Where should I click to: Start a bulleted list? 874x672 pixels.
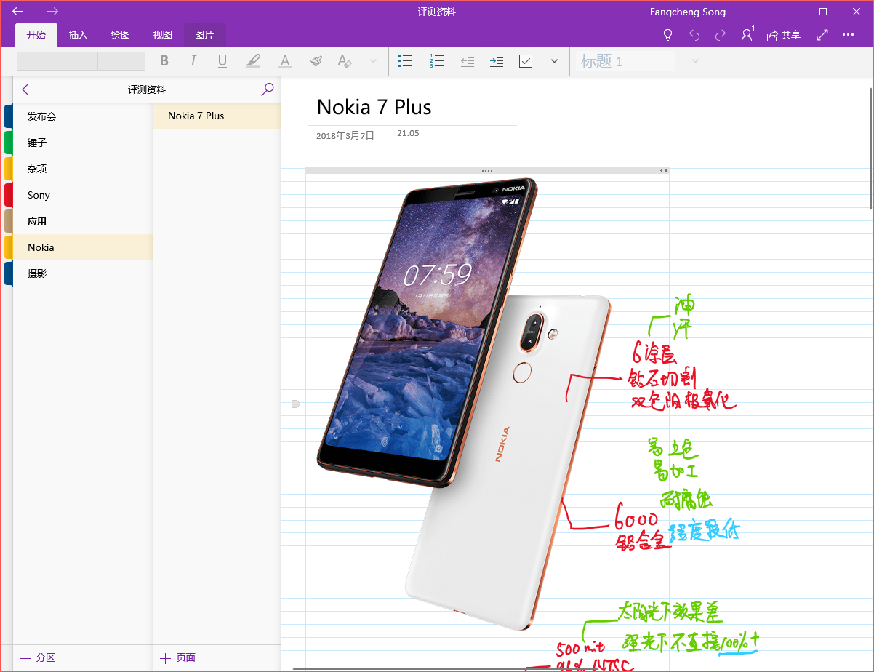tap(406, 61)
